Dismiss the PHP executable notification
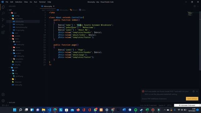 (x=197, y=91)
